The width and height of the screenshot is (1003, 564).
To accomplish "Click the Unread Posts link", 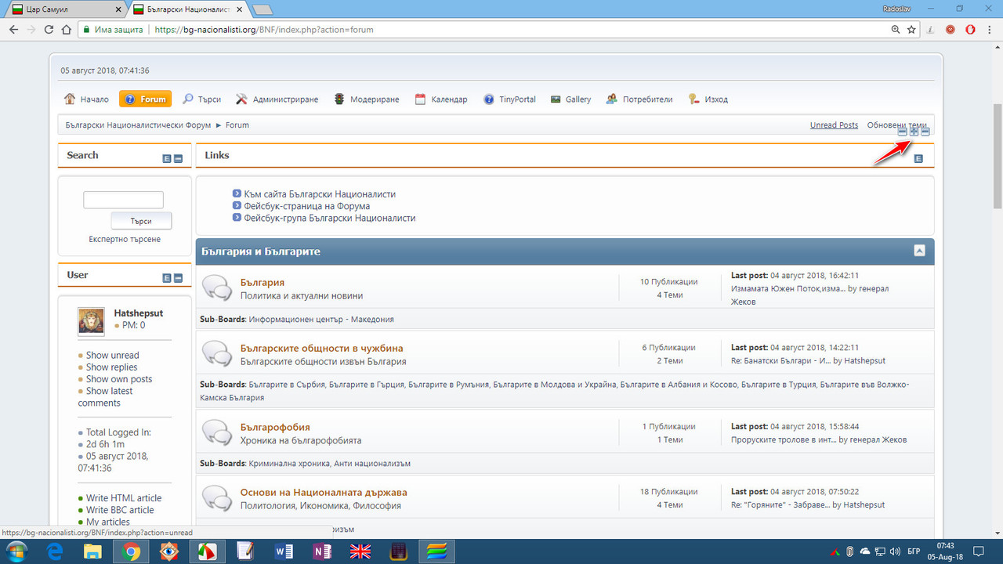I will pos(834,125).
